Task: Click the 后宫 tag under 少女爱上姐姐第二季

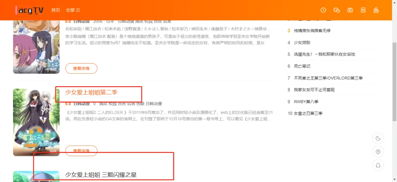Action: 131,104
